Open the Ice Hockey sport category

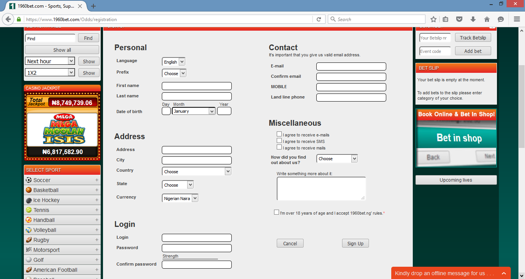click(x=62, y=200)
